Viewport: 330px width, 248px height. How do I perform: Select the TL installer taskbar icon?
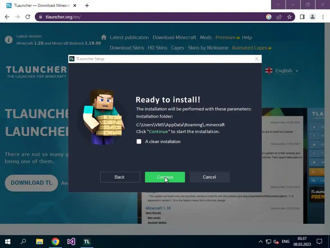(87, 242)
